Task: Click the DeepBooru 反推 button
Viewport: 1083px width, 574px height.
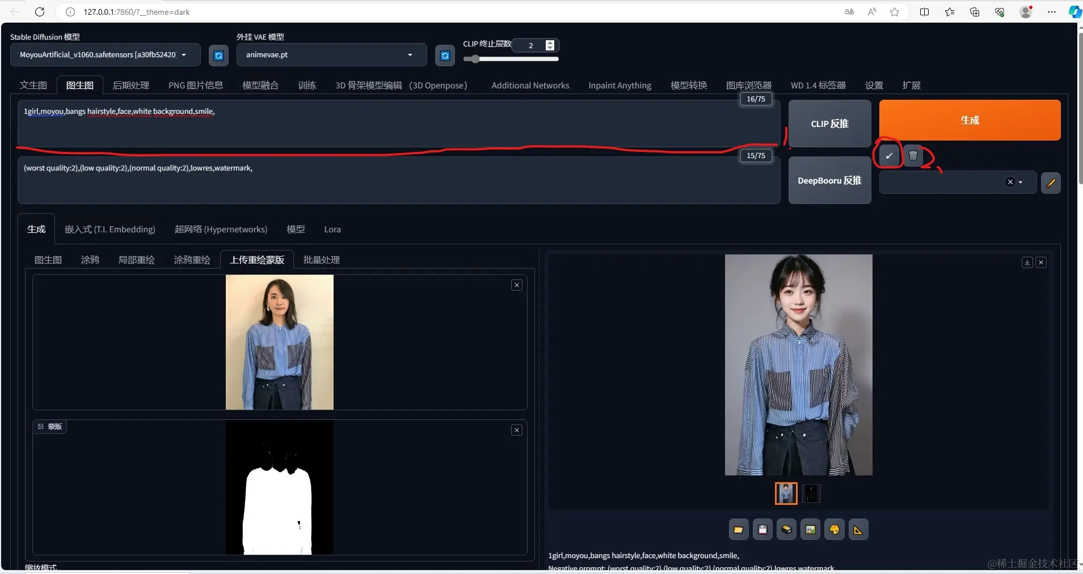Action: pyautogui.click(x=829, y=180)
